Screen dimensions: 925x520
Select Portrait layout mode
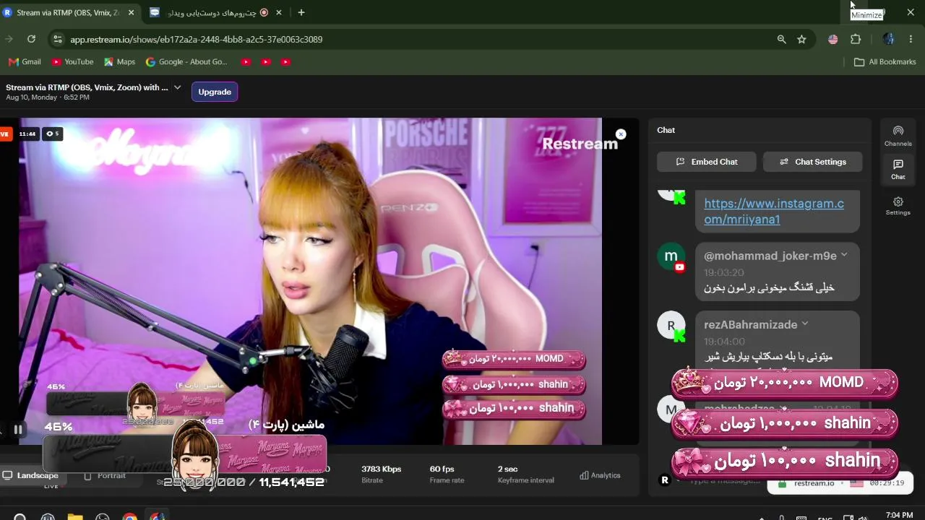pyautogui.click(x=106, y=475)
